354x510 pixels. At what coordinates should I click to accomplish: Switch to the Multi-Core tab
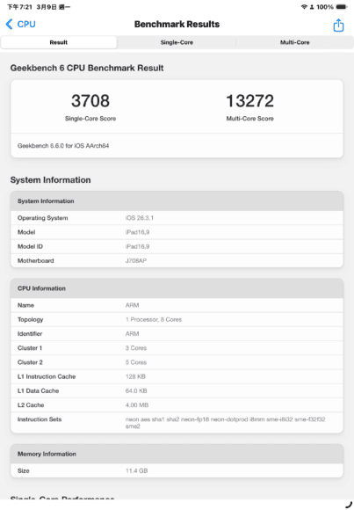294,42
